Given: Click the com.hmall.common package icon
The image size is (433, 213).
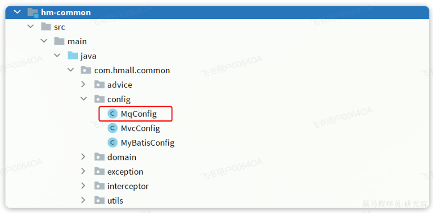Looking at the screenshot, I should pyautogui.click(x=85, y=70).
